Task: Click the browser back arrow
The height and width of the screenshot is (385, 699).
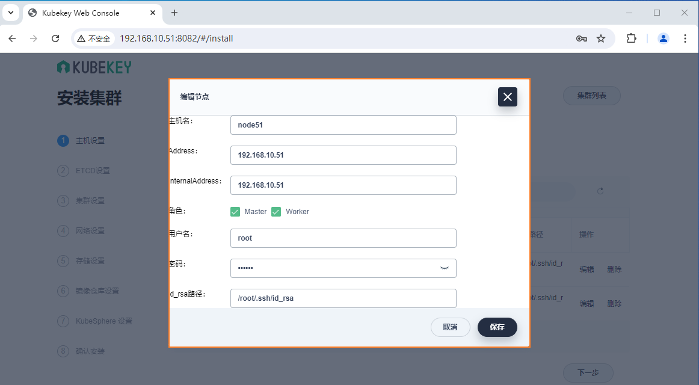Action: tap(12, 38)
